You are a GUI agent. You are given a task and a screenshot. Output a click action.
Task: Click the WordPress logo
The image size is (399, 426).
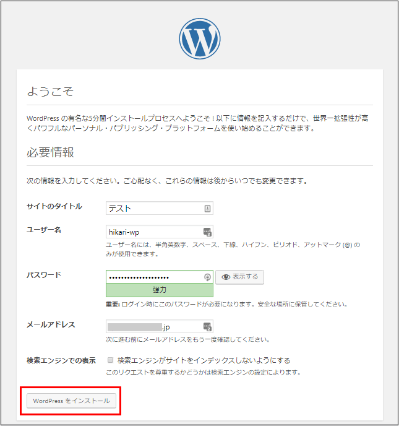click(199, 38)
